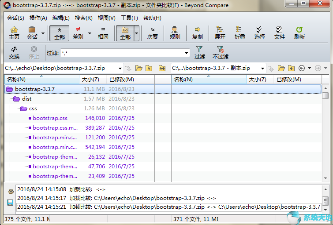Image resolution: width=333 pixels, height=225 pixels.
Task: Toggle the 差别 differences filter
Action: tap(78, 33)
